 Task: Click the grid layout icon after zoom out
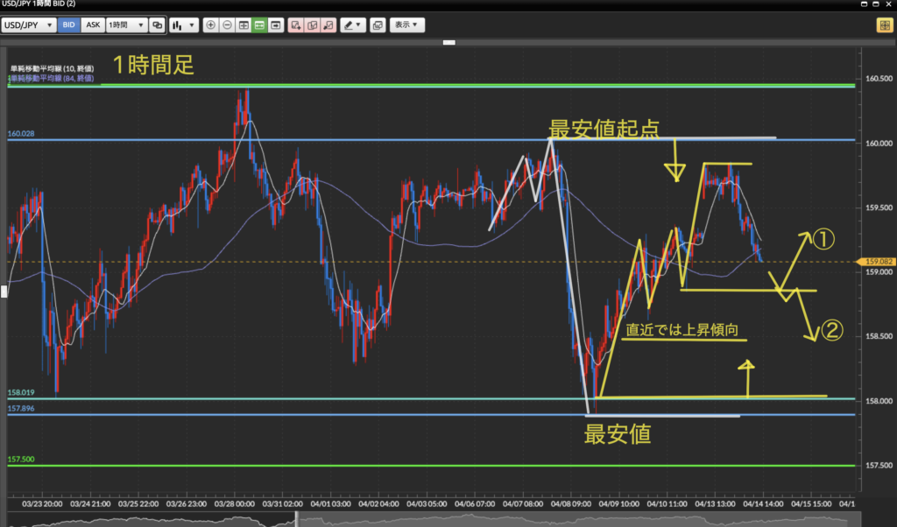point(244,25)
